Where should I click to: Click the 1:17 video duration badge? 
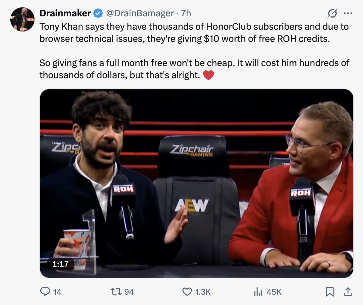coord(60,264)
